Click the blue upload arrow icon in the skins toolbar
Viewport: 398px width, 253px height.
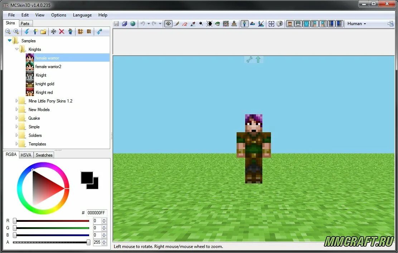[x=99, y=32]
